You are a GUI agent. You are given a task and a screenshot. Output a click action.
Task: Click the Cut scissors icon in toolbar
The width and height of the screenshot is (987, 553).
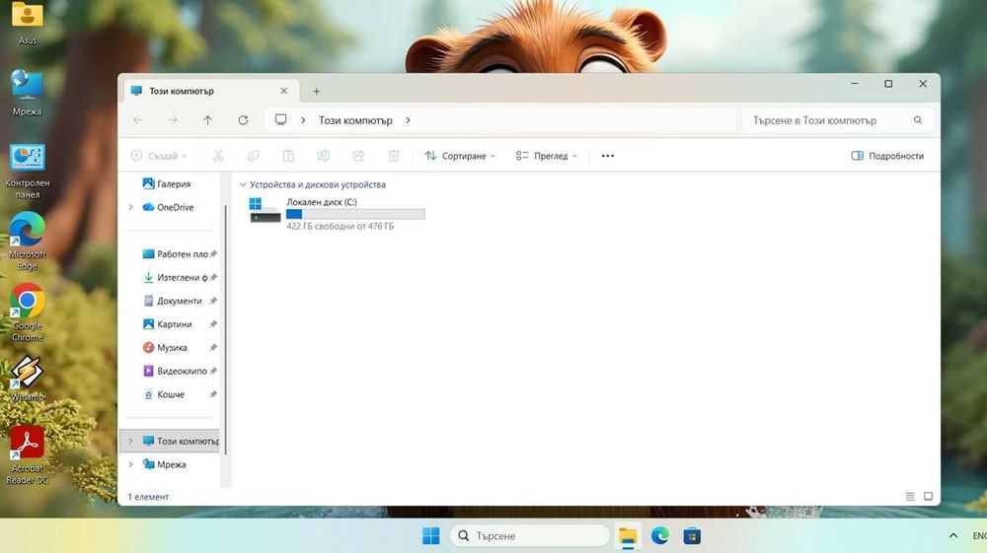coord(218,156)
